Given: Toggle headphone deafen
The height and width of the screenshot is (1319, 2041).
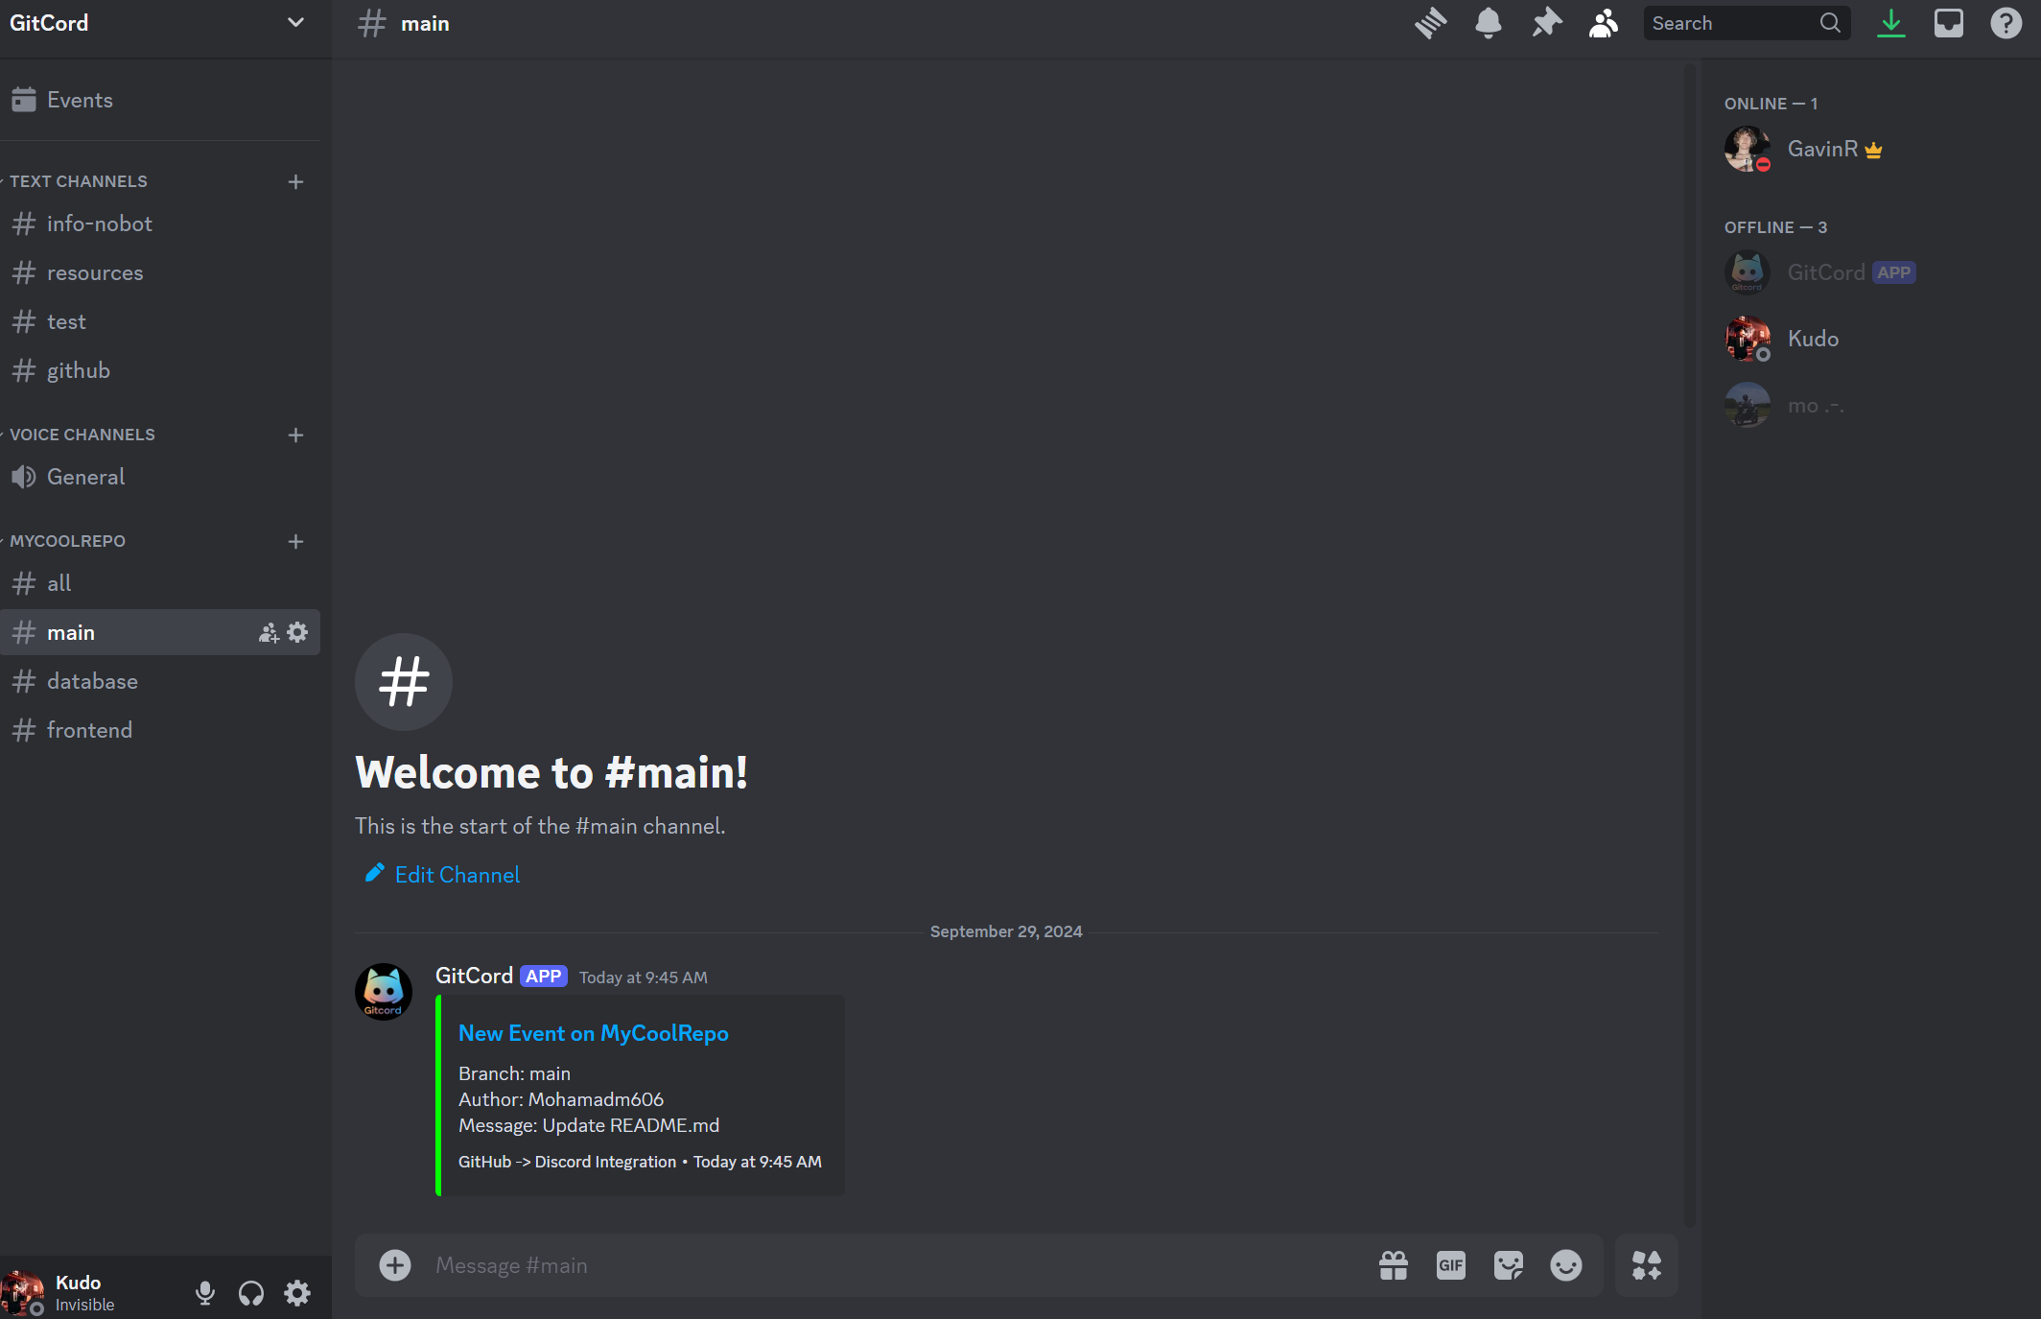Looking at the screenshot, I should [250, 1293].
